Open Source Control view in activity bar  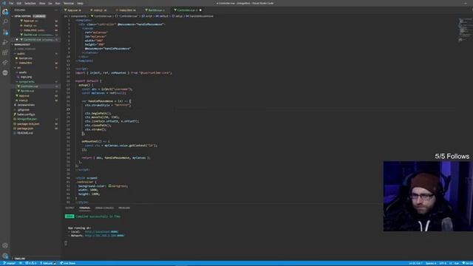tap(5, 32)
